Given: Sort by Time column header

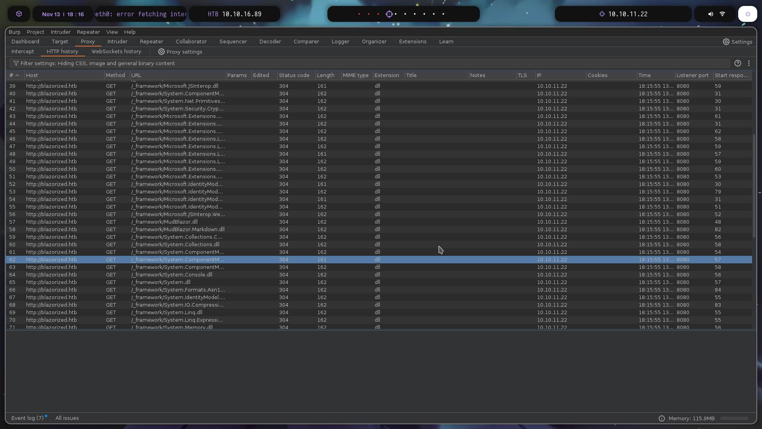Looking at the screenshot, I should click(656, 75).
